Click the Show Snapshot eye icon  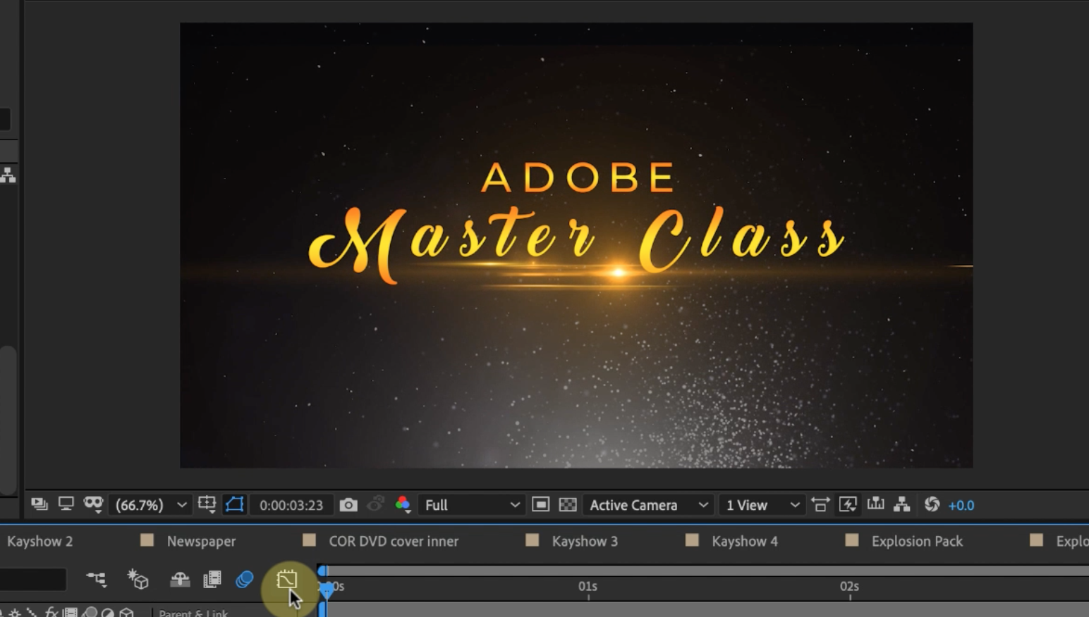click(376, 504)
